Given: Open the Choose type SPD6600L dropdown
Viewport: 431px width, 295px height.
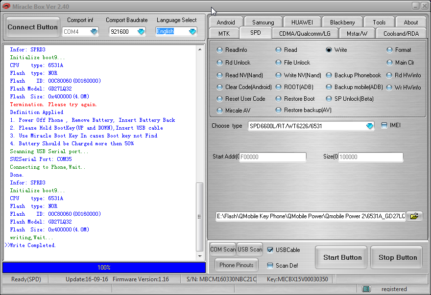Looking at the screenshot, I should click(370, 126).
